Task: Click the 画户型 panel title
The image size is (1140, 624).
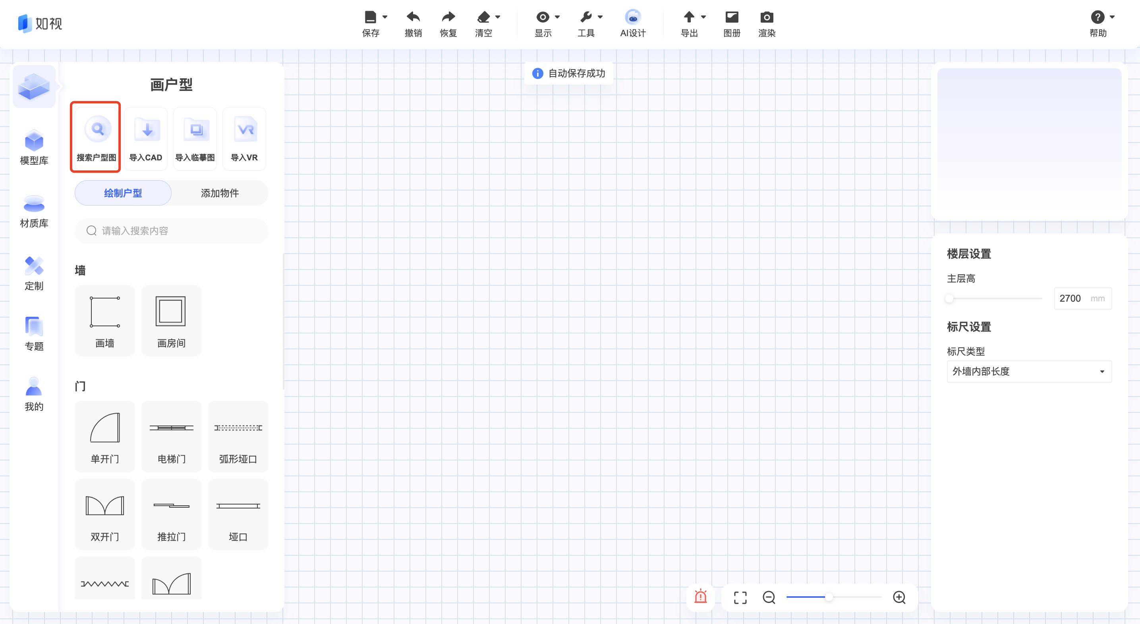Action: pos(171,84)
